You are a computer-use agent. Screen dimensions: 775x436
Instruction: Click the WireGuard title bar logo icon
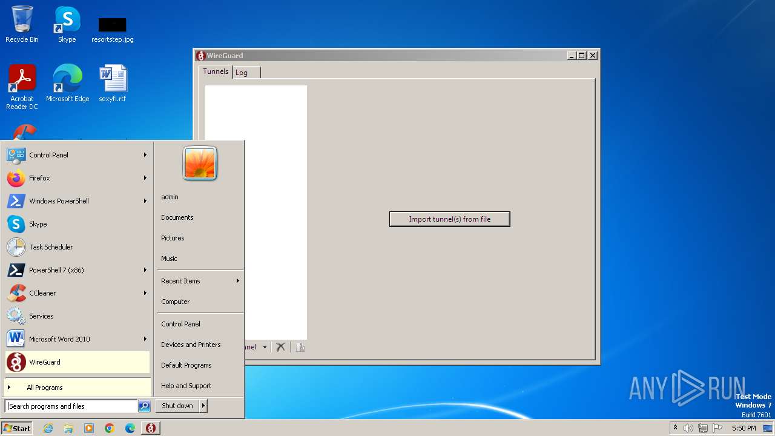click(201, 56)
